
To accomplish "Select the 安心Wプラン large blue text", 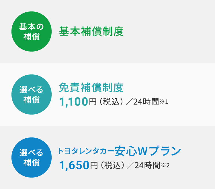I will [148, 151].
